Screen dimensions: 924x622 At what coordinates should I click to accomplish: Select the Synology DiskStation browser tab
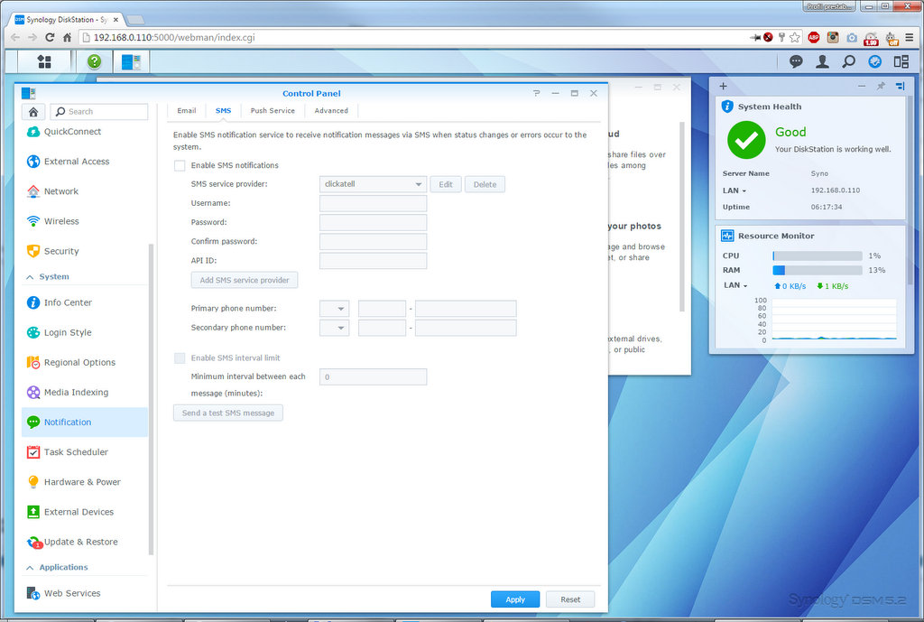pyautogui.click(x=66, y=20)
